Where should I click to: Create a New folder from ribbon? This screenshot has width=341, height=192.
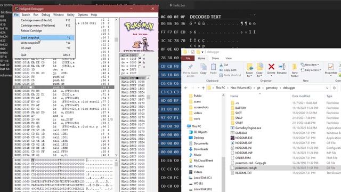pos(295,70)
